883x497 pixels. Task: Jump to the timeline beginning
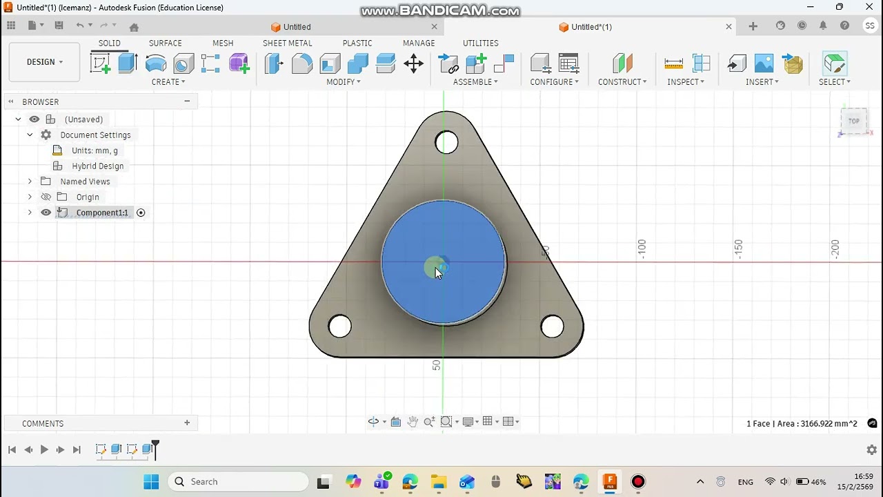[12, 449]
